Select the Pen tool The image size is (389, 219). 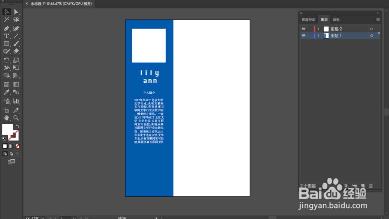7,28
